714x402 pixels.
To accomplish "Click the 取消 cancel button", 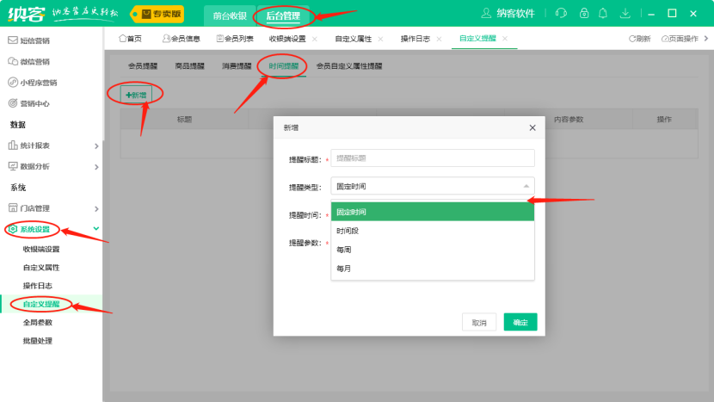I will (x=479, y=322).
